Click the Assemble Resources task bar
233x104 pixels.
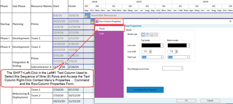coord(88,16)
